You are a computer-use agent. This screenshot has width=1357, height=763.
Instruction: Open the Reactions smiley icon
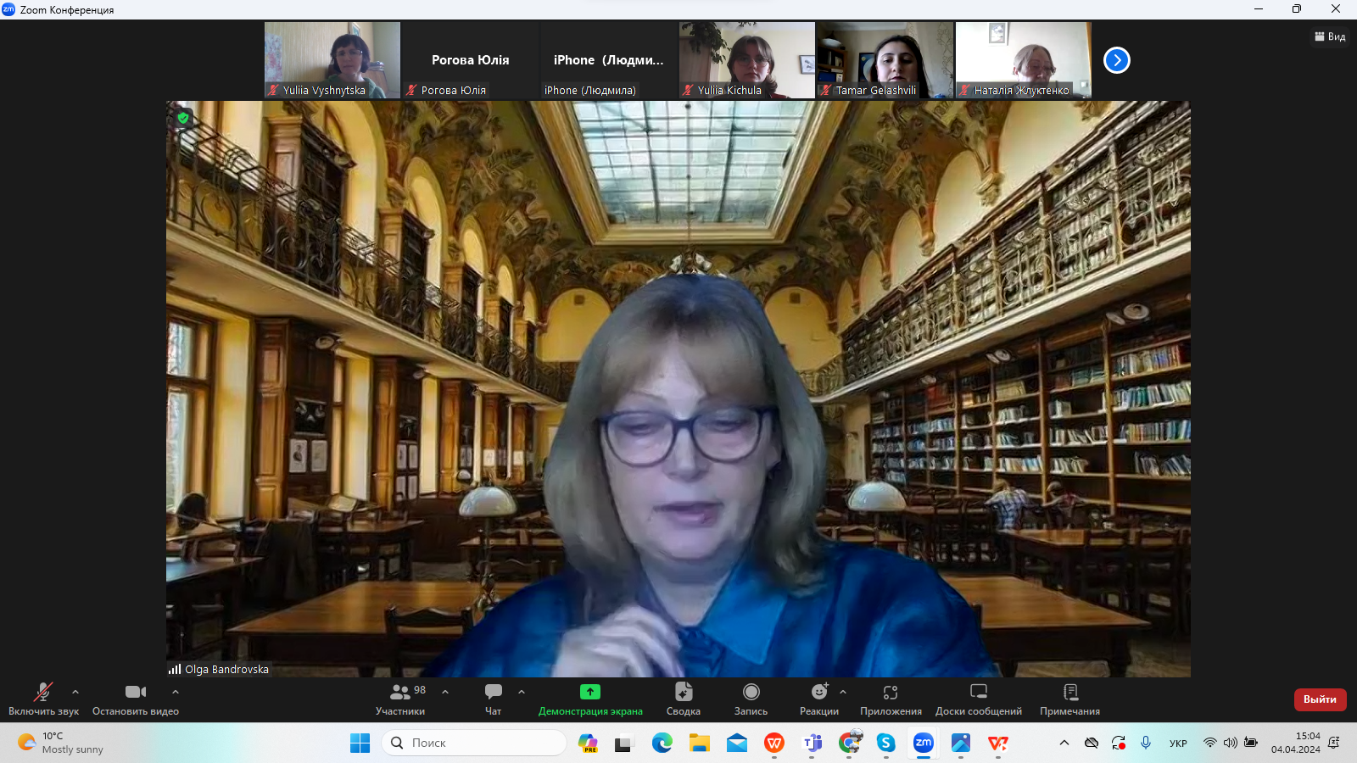click(818, 693)
